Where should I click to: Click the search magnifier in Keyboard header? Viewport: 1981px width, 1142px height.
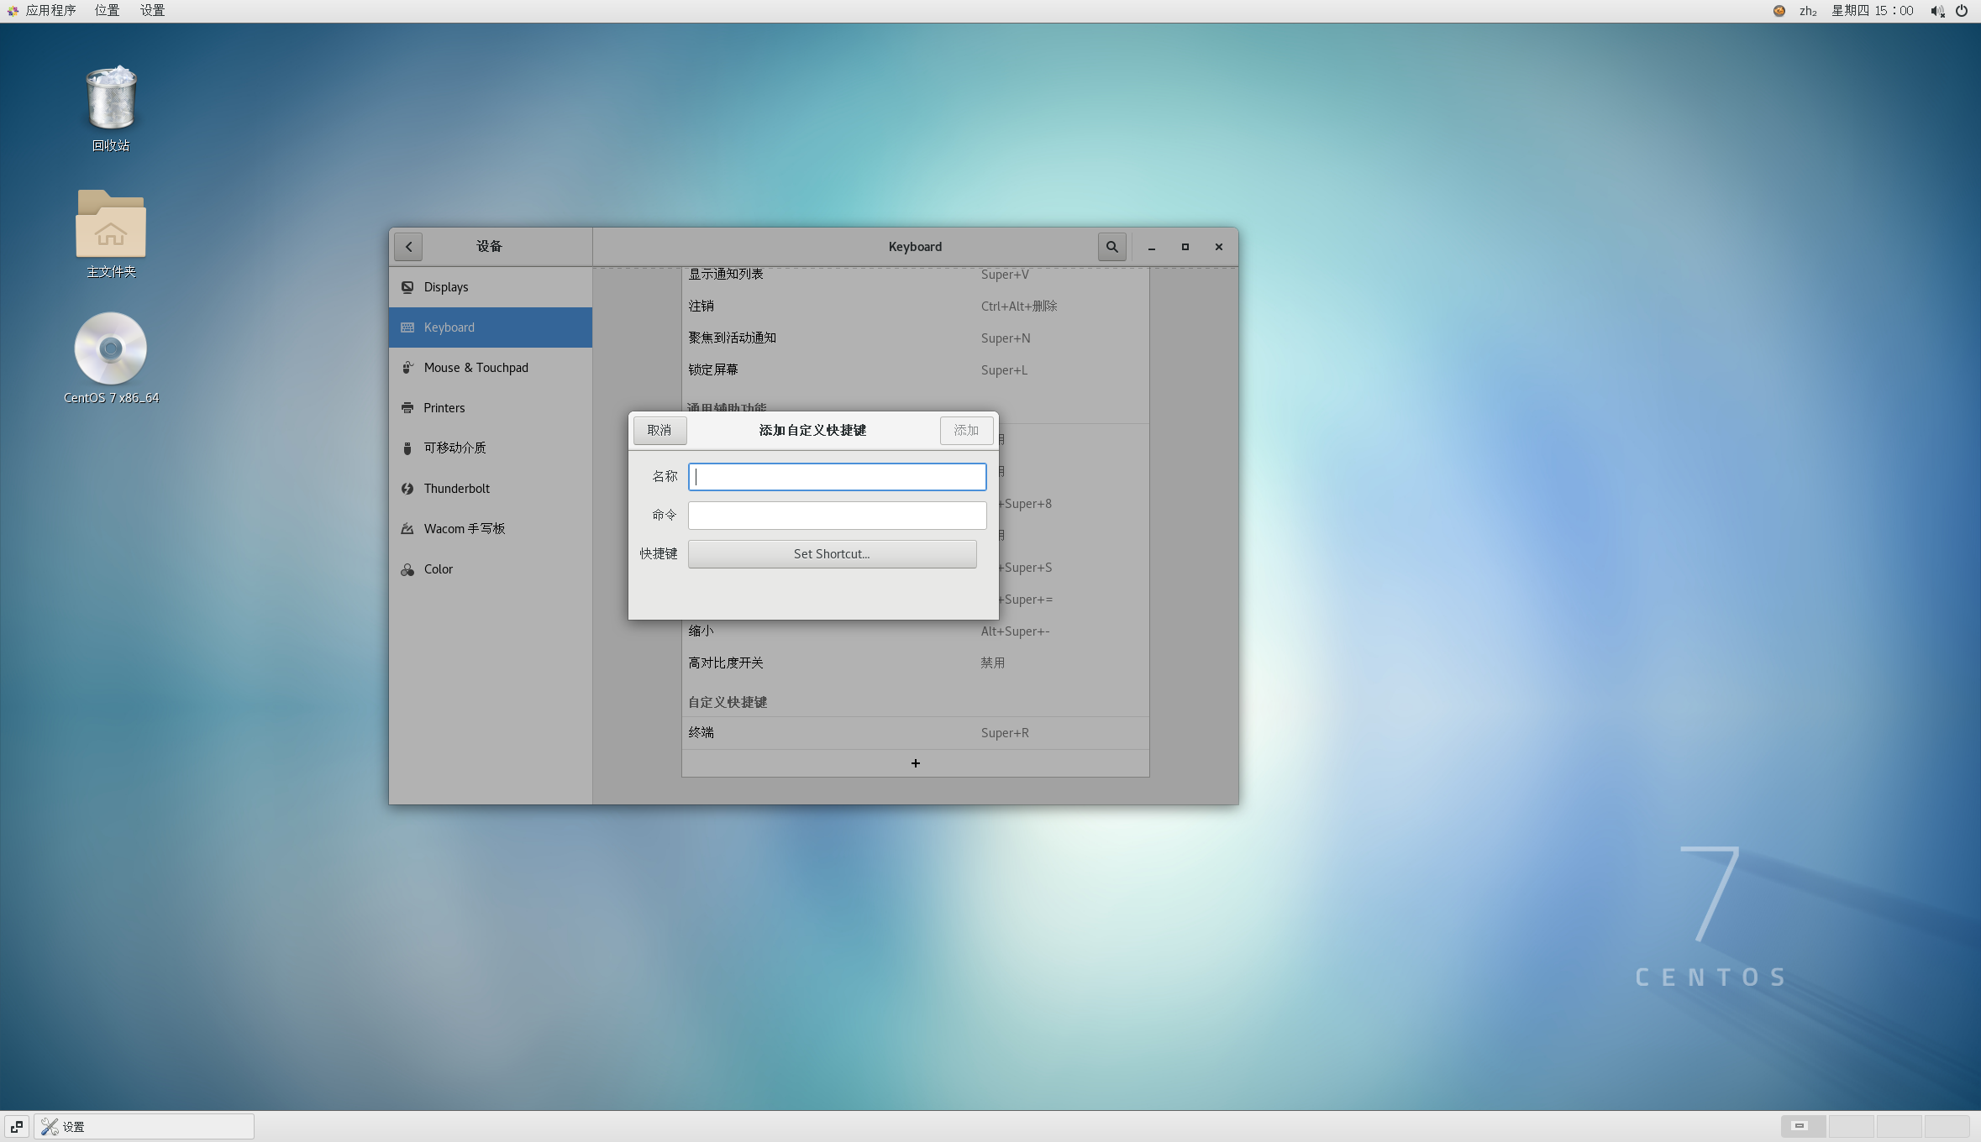click(x=1111, y=247)
